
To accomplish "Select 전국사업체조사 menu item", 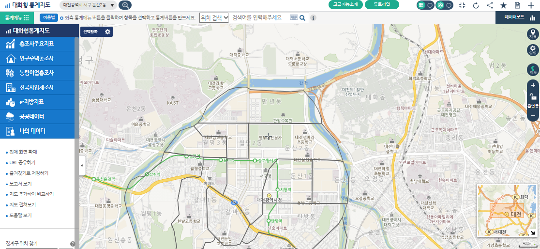I will [x=37, y=88].
